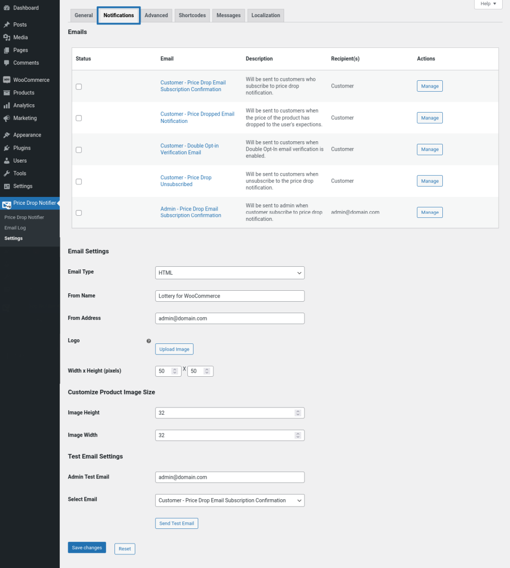510x568 pixels.
Task: Expand the Select Email dropdown
Action: (229, 500)
